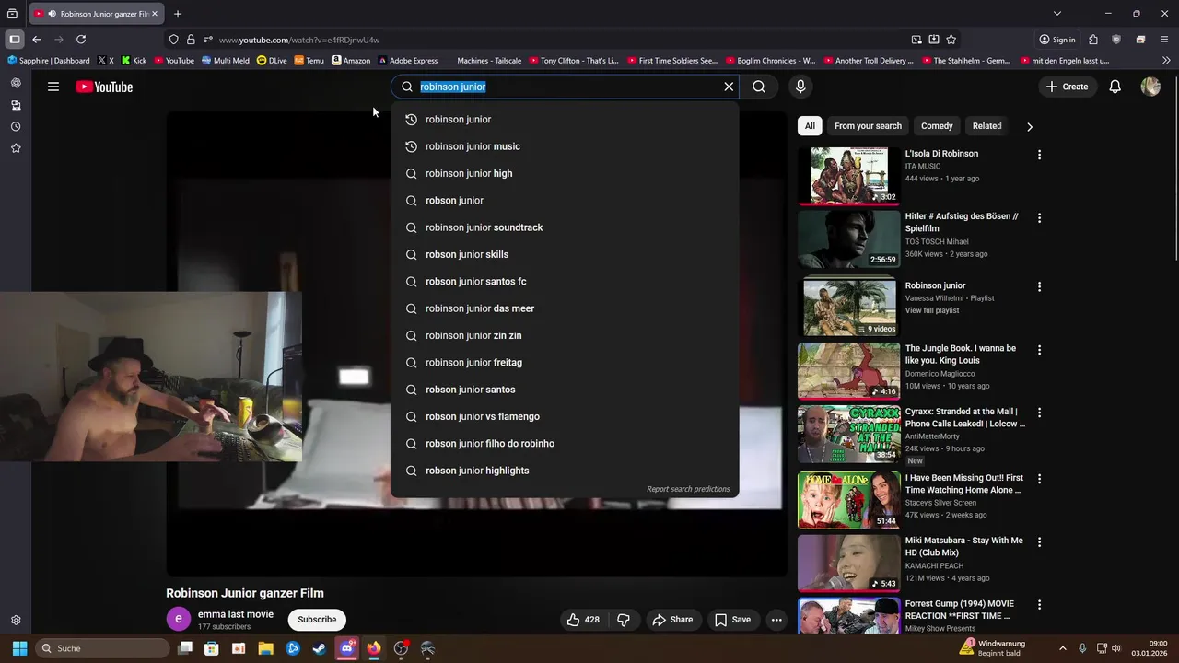Screen dimensions: 1179x663
Task: Select the From your search chip
Action: coord(868,126)
